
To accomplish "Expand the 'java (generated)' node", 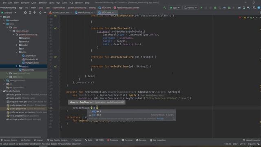I will click(x=4, y=80).
